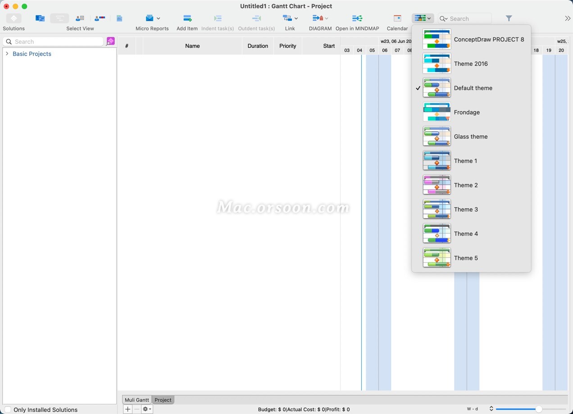Image resolution: width=573 pixels, height=414 pixels.
Task: Click the timescale zoom slider handle
Action: [x=539, y=409]
